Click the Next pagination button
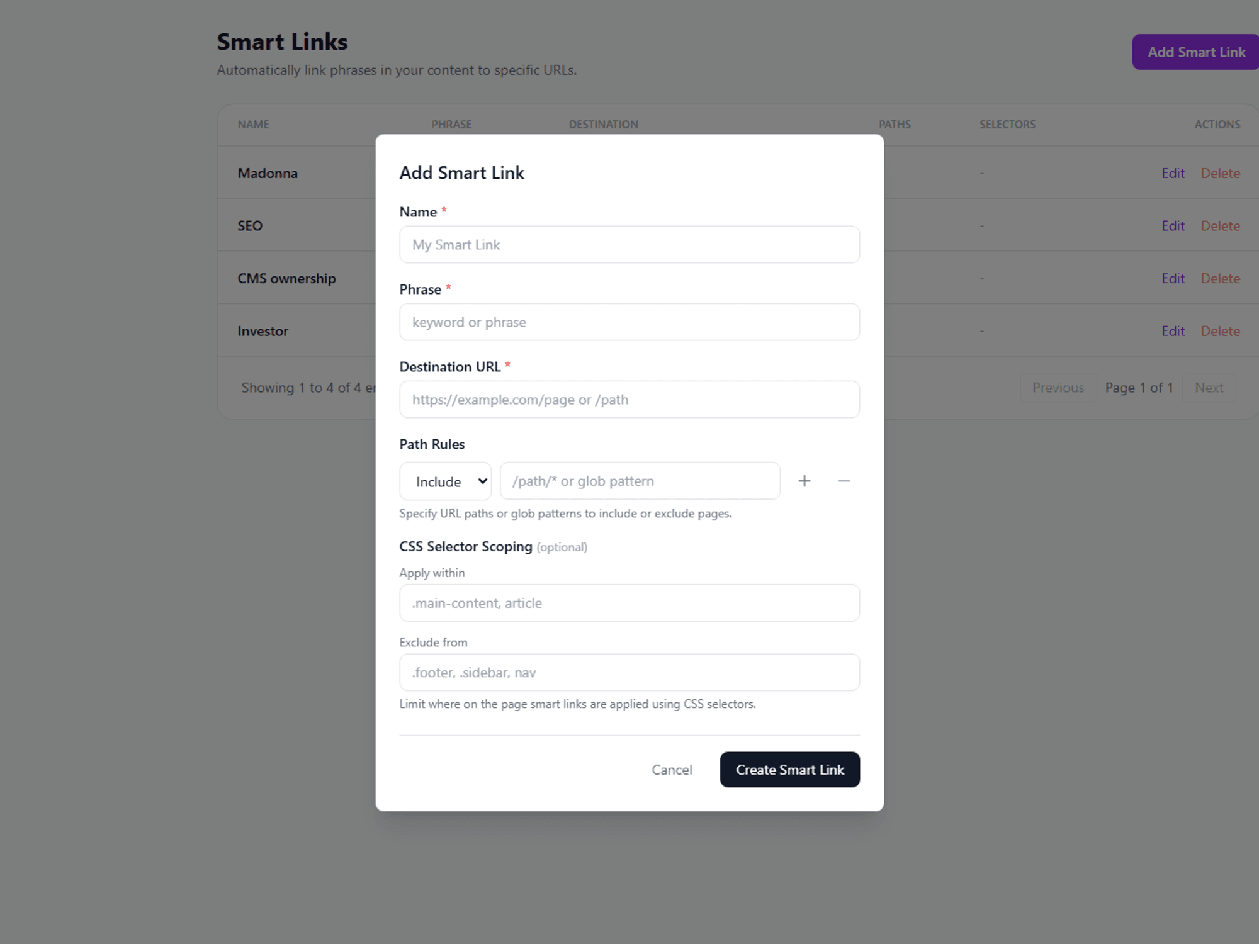 coord(1209,388)
